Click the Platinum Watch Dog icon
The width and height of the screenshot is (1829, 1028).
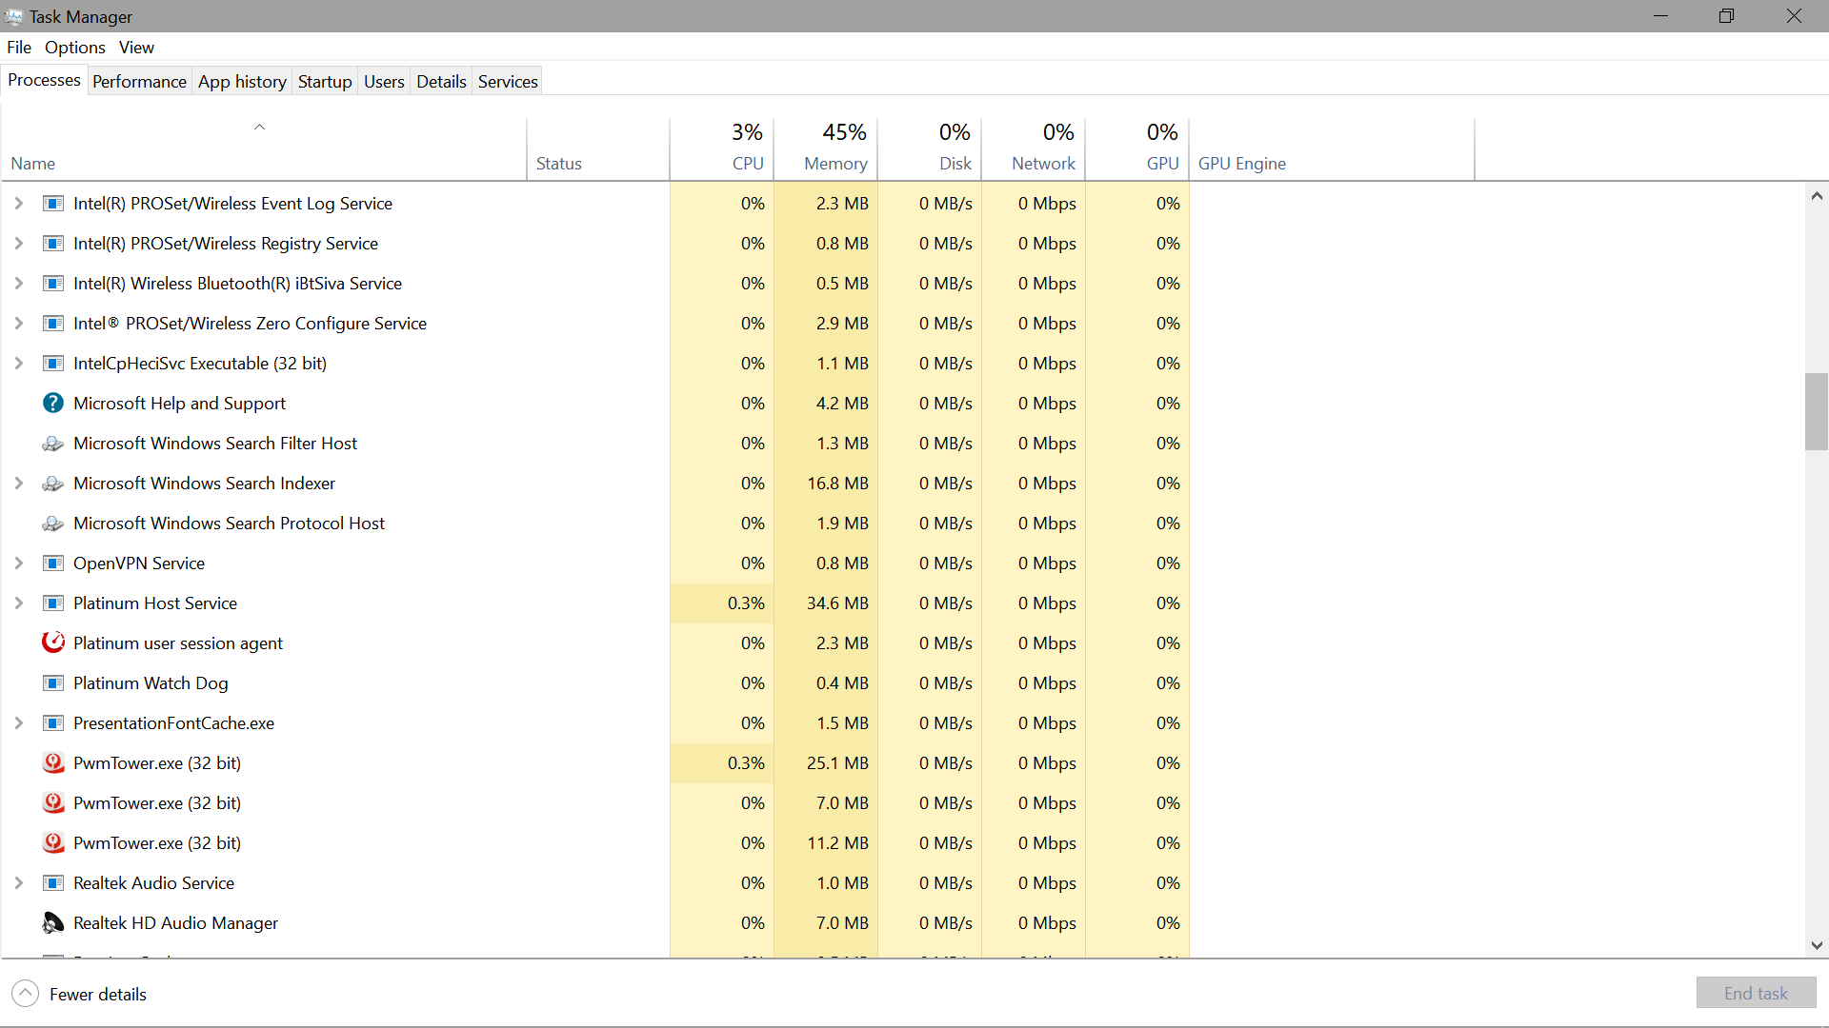click(53, 683)
